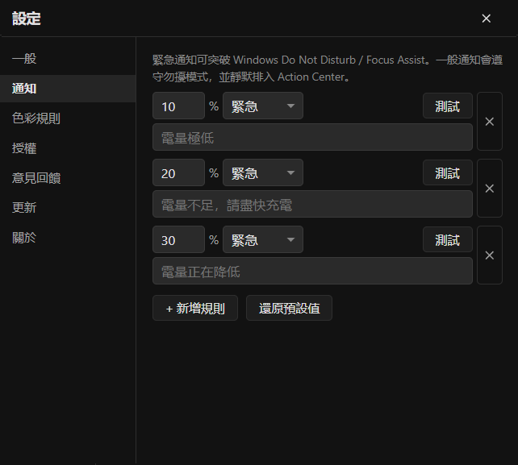Image resolution: width=518 pixels, height=465 pixels.
Task: Focus the percentage field showing 20
Action: point(179,172)
